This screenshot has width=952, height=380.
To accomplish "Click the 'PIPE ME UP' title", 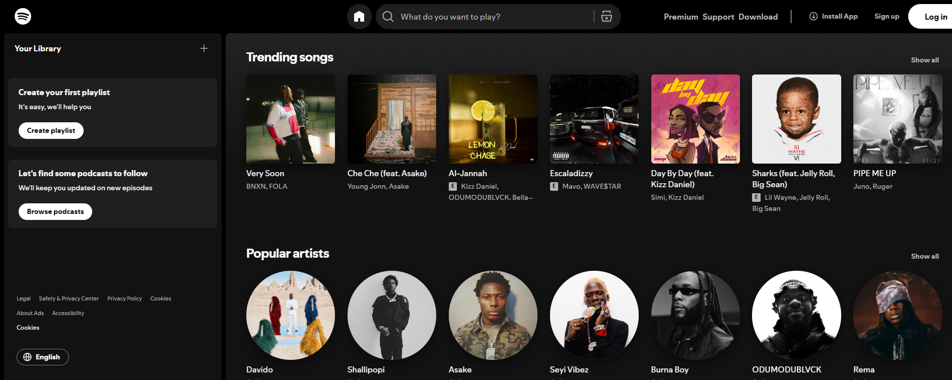I will pos(874,173).
